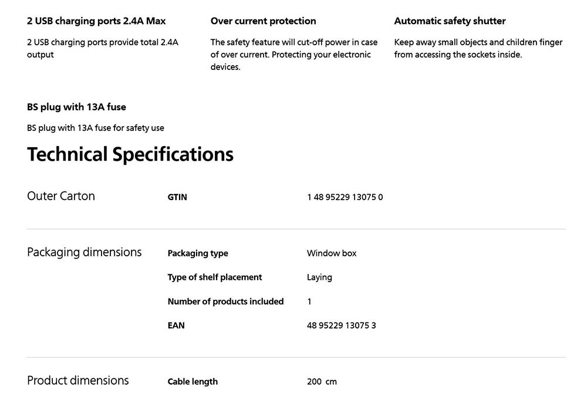Click the bold "EAN" label
The height and width of the screenshot is (397, 584).
[176, 325]
